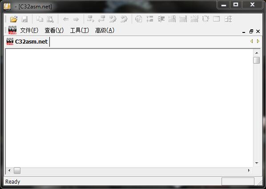Open file with the folder icon
This screenshot has height=189, width=266.
[14, 19]
